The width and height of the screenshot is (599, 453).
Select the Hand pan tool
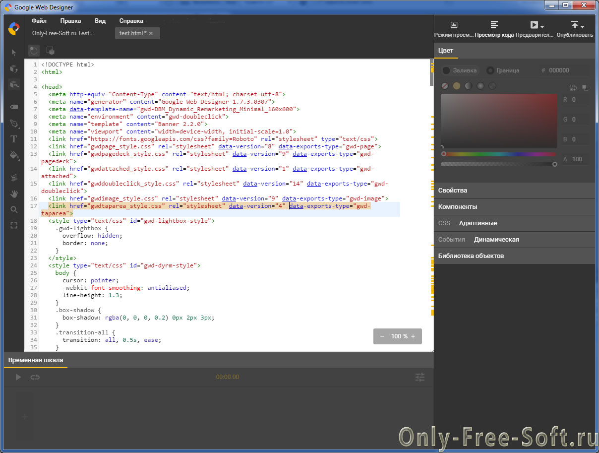[14, 194]
